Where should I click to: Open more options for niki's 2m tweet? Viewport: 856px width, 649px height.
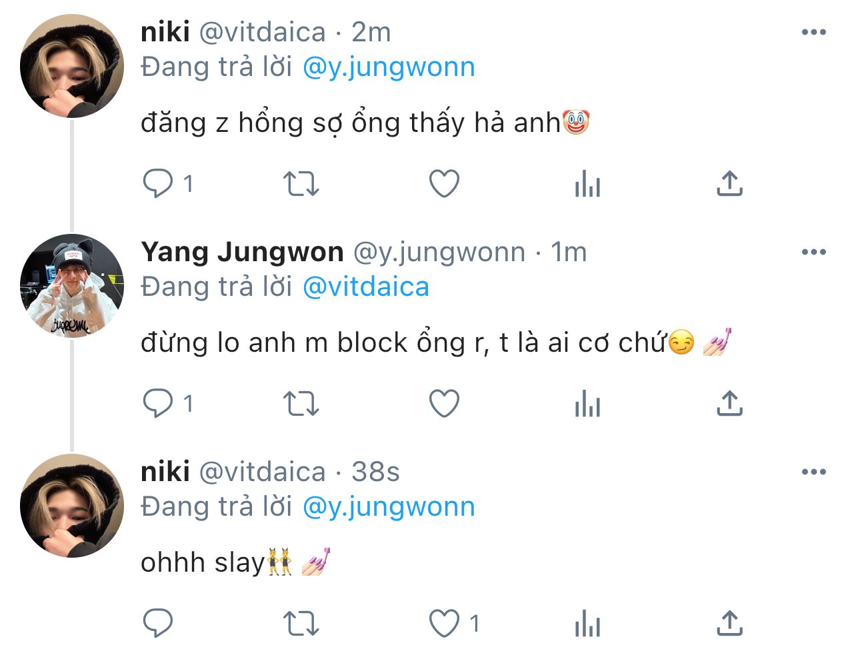click(814, 32)
